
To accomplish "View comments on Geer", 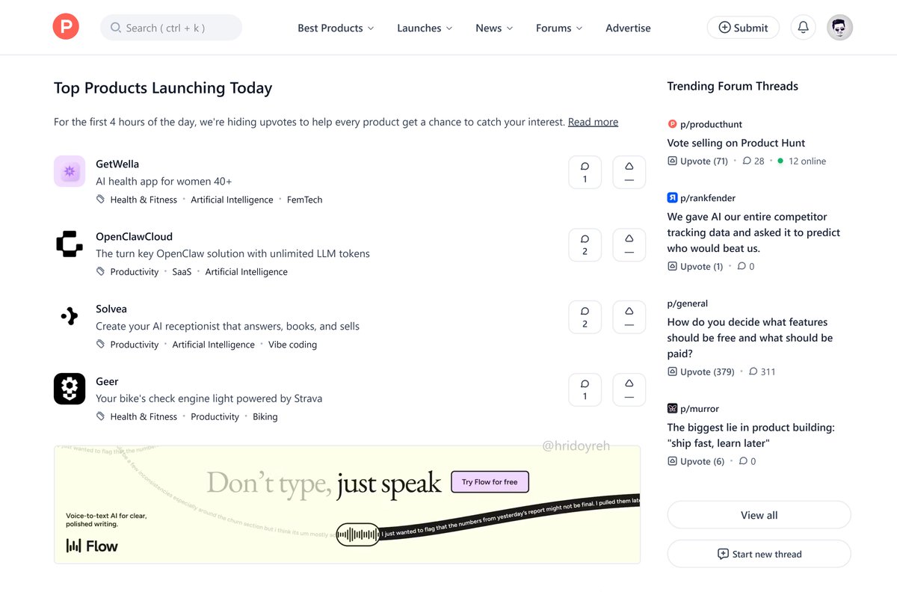I will [585, 389].
